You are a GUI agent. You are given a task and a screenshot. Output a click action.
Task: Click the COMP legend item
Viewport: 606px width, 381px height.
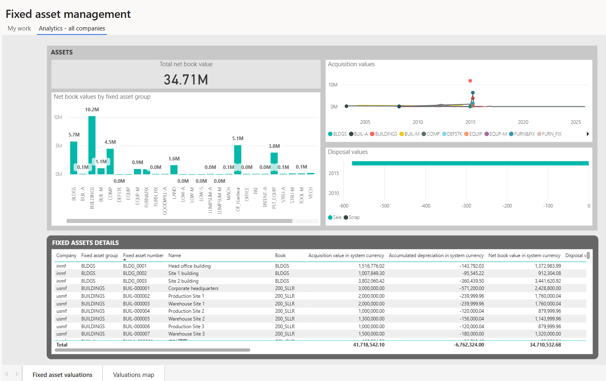[x=431, y=134]
